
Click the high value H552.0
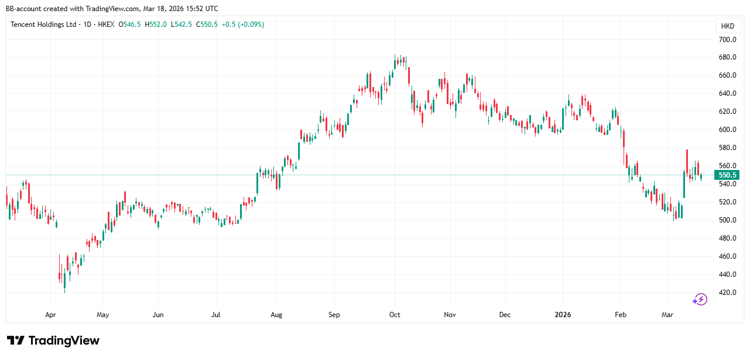[156, 25]
